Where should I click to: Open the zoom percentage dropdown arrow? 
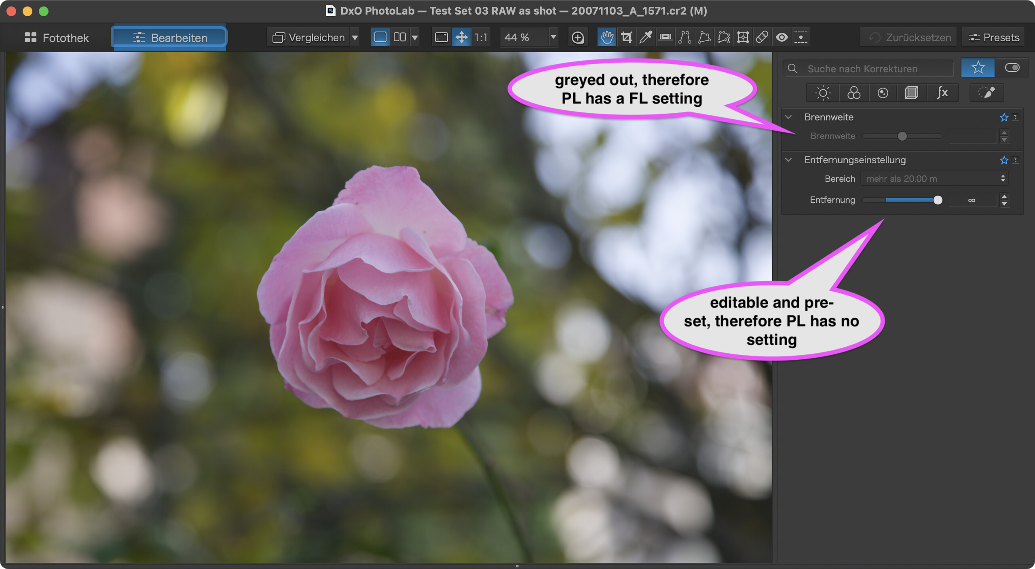coord(553,38)
